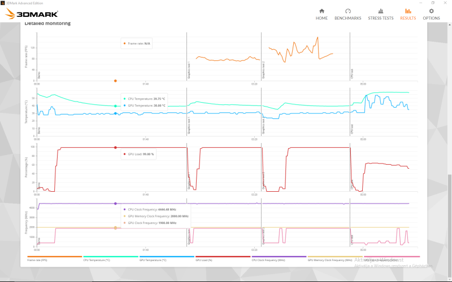Click the red GPU load marker dot

[x=115, y=148]
